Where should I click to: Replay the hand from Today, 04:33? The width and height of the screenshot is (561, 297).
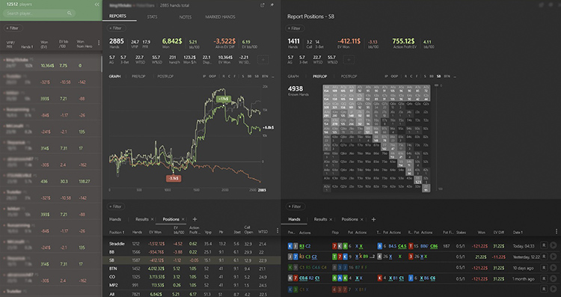[x=554, y=246]
